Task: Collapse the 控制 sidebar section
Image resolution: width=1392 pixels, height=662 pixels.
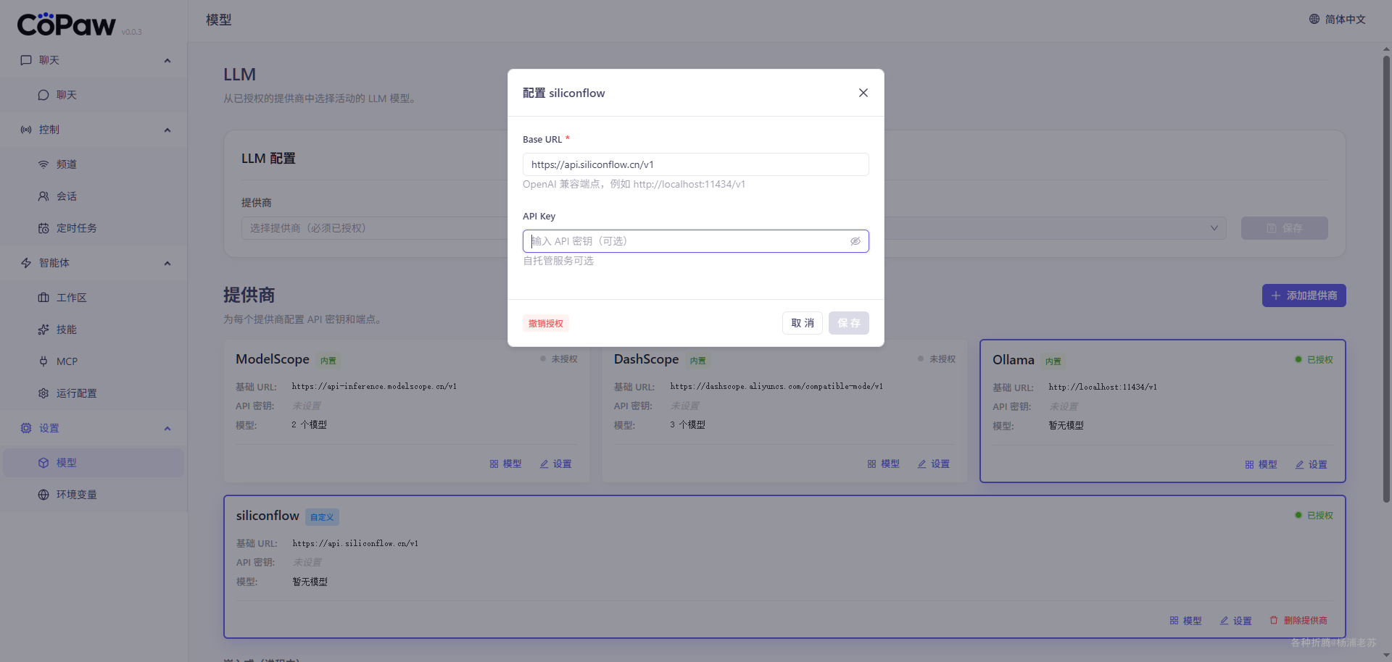Action: point(167,130)
